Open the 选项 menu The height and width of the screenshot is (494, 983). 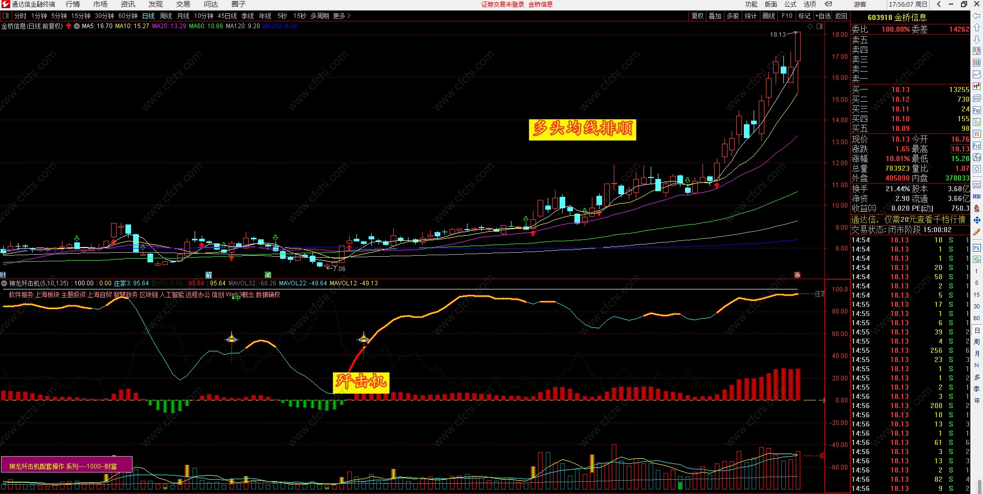click(809, 4)
